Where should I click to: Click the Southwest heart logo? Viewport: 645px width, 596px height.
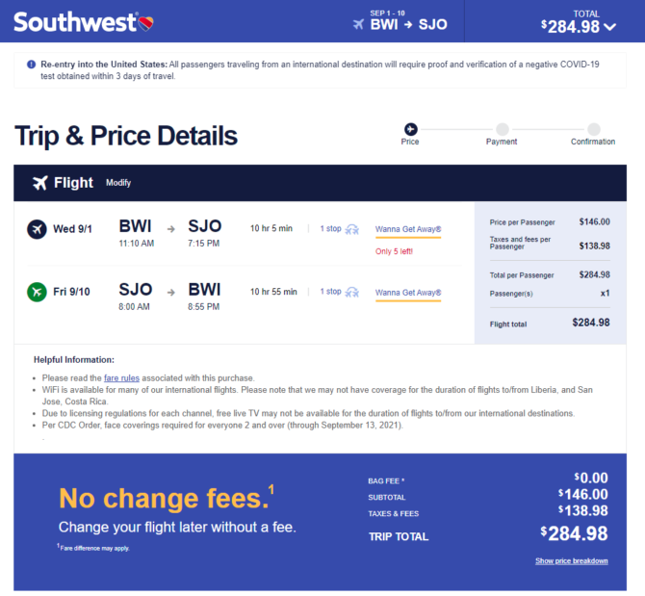pyautogui.click(x=145, y=23)
